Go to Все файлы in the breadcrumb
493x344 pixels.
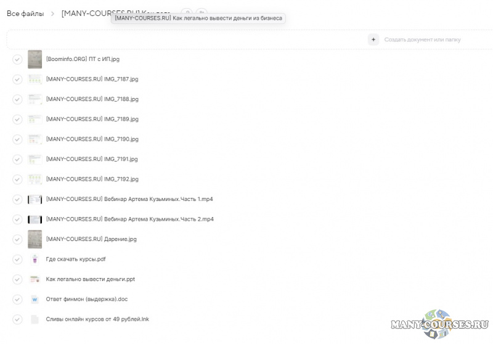25,14
